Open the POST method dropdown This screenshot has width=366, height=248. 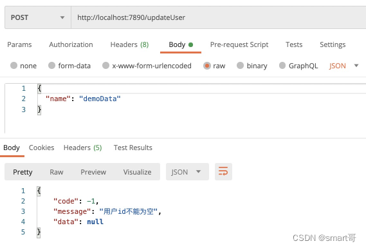coord(38,17)
